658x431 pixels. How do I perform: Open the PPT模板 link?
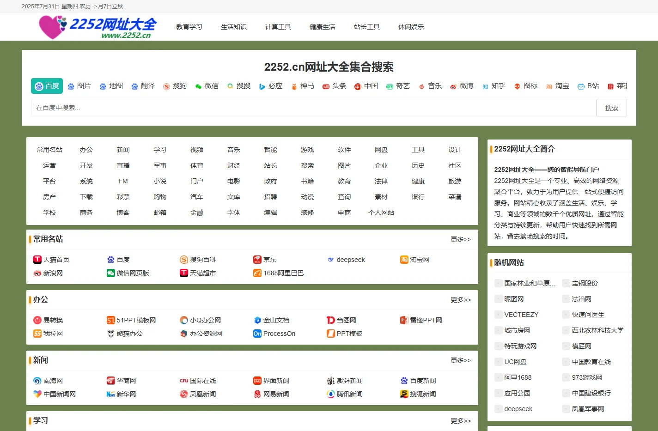[x=349, y=334]
